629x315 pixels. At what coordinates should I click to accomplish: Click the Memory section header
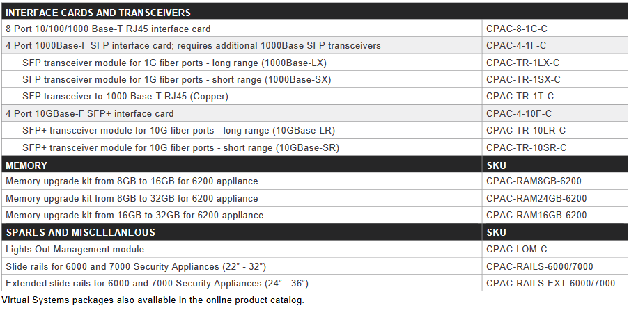point(26,165)
